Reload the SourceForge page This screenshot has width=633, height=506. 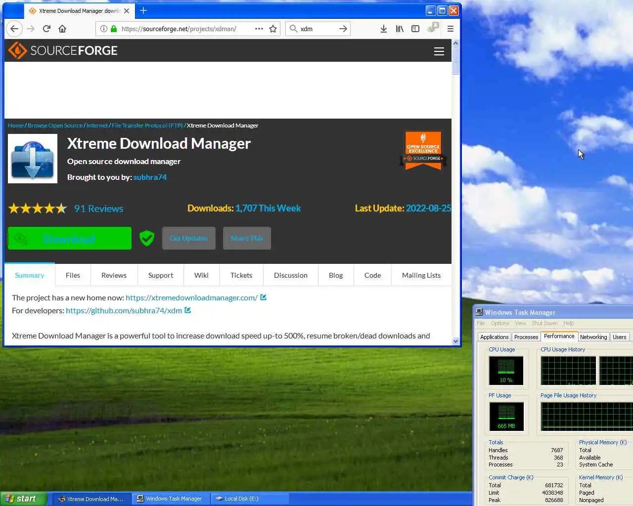[46, 29]
